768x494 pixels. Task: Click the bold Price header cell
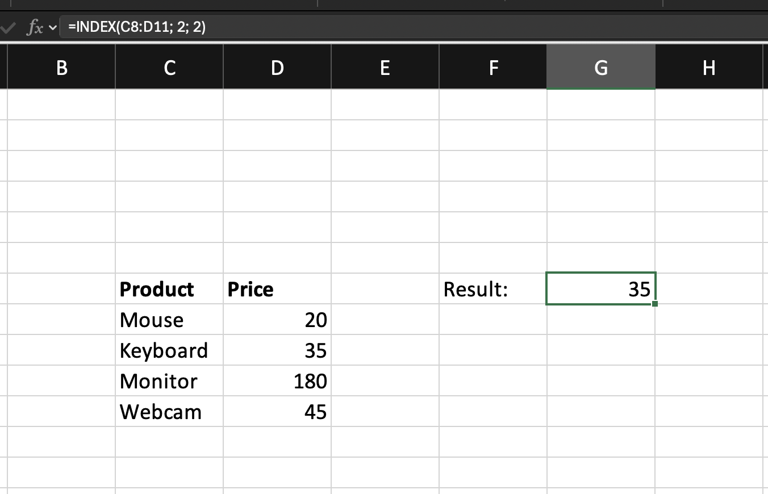point(277,289)
